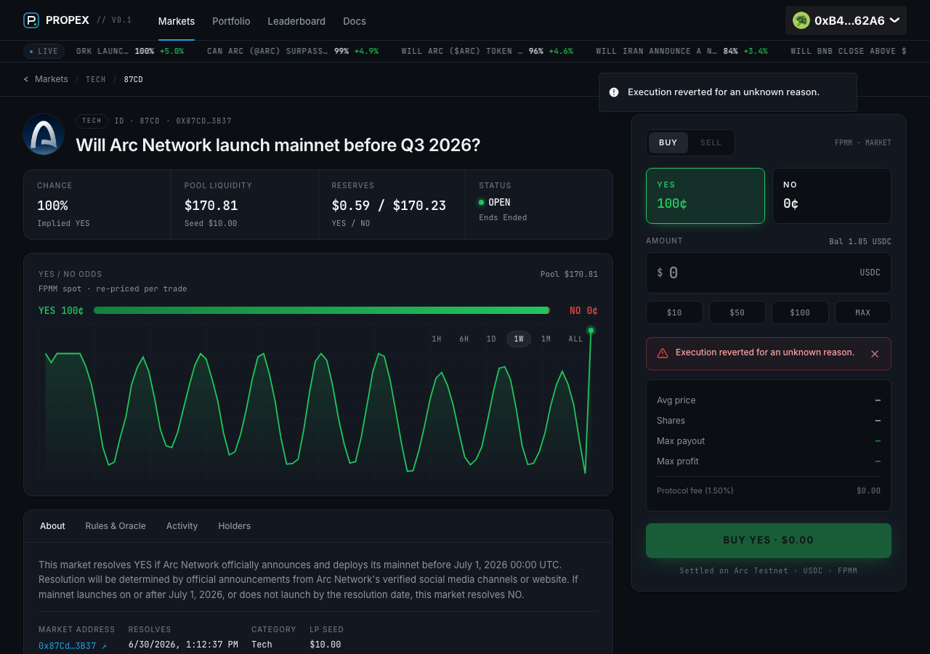Click the Pool Liquidity $170.81 value
This screenshot has width=930, height=654.
[x=211, y=206]
